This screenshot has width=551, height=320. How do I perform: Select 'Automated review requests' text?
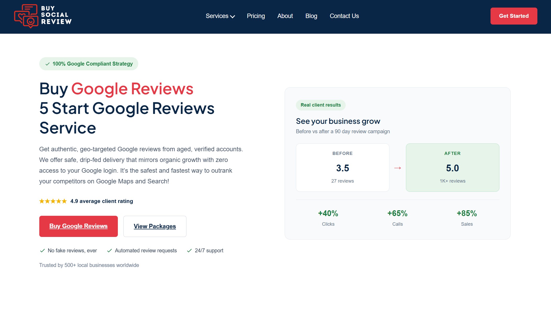click(146, 251)
